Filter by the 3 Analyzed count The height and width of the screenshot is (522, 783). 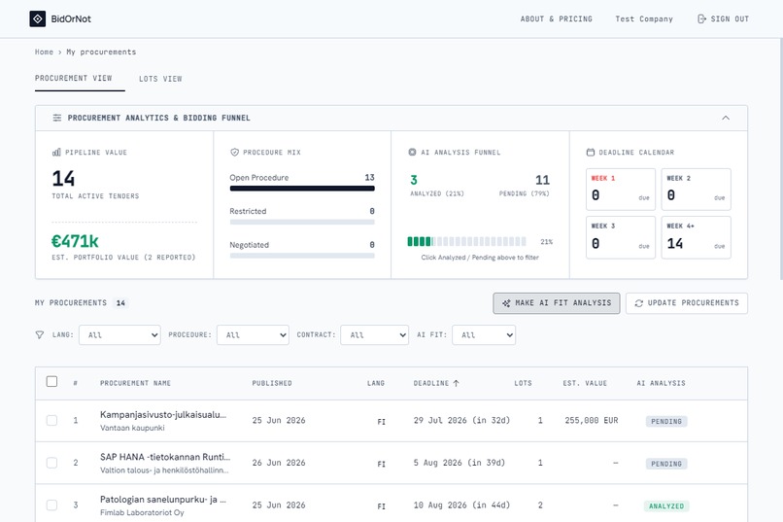point(414,180)
